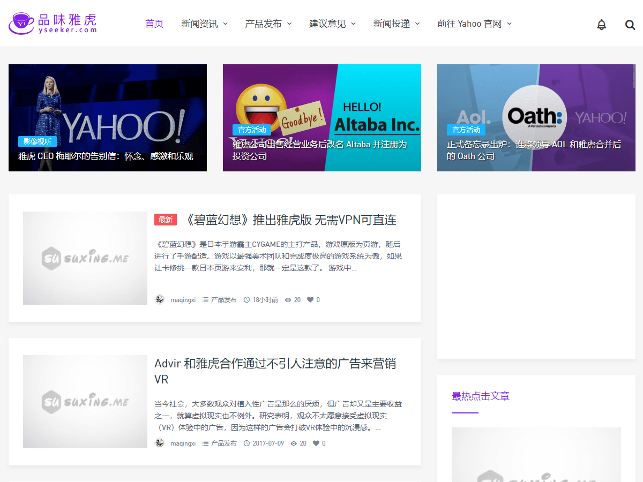Image resolution: width=643 pixels, height=482 pixels.
Task: Open the 正式备忘录出炉 Oath 公司 headline
Action: (534, 150)
